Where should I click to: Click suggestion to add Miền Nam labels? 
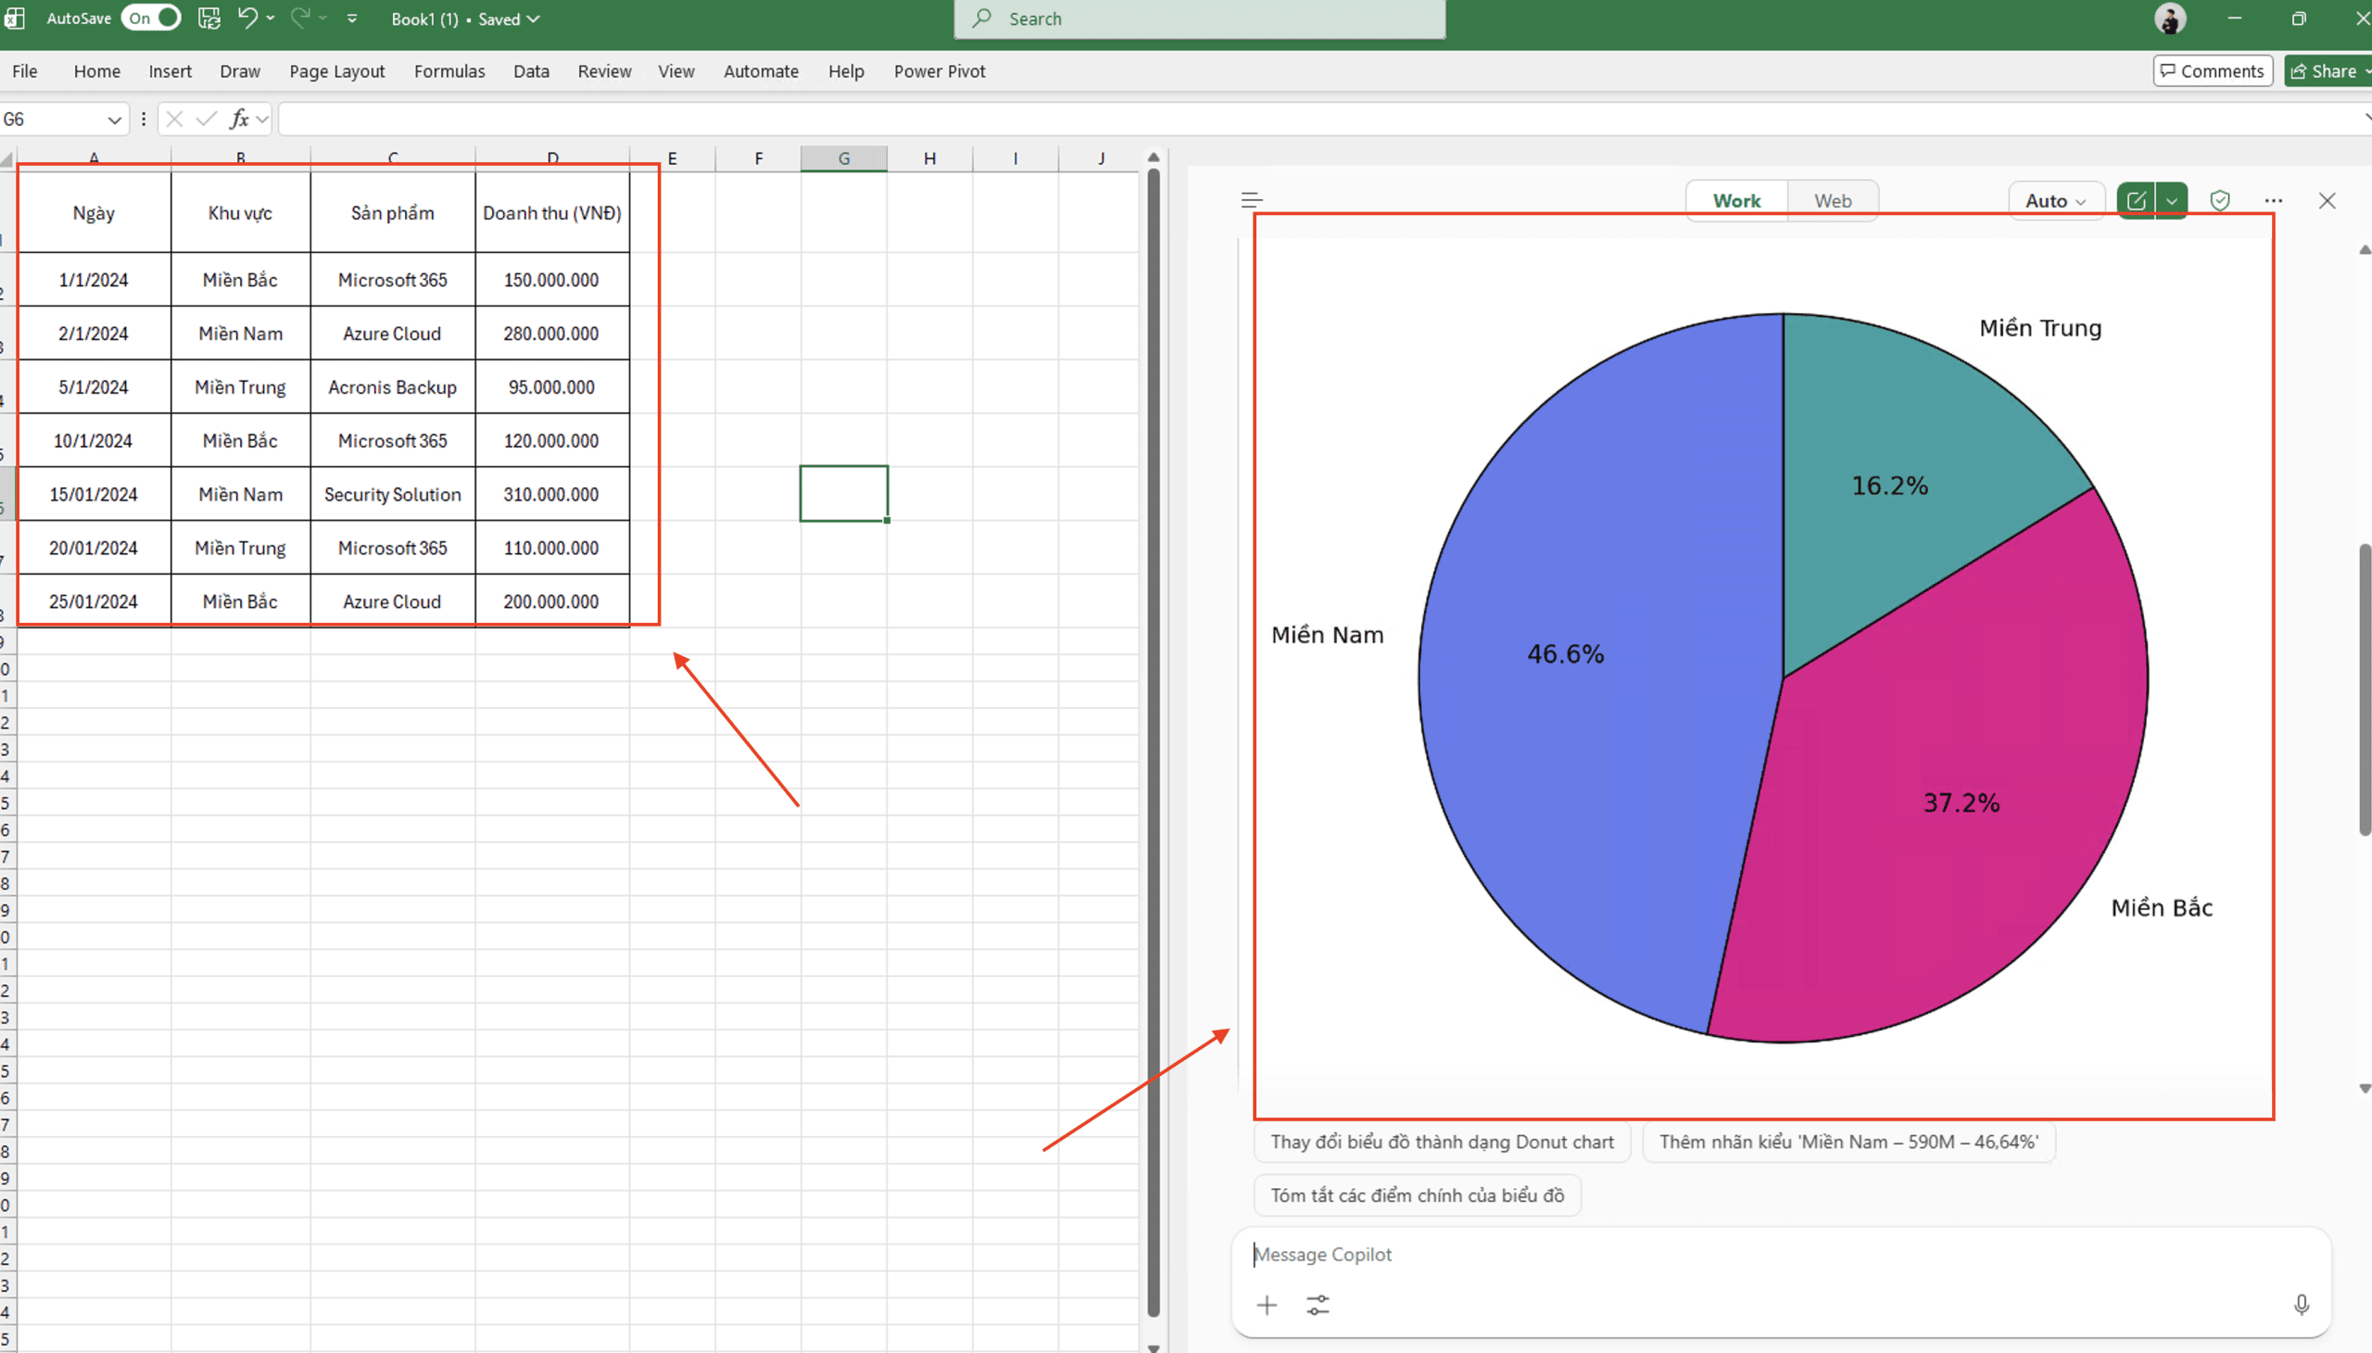pos(1848,1142)
